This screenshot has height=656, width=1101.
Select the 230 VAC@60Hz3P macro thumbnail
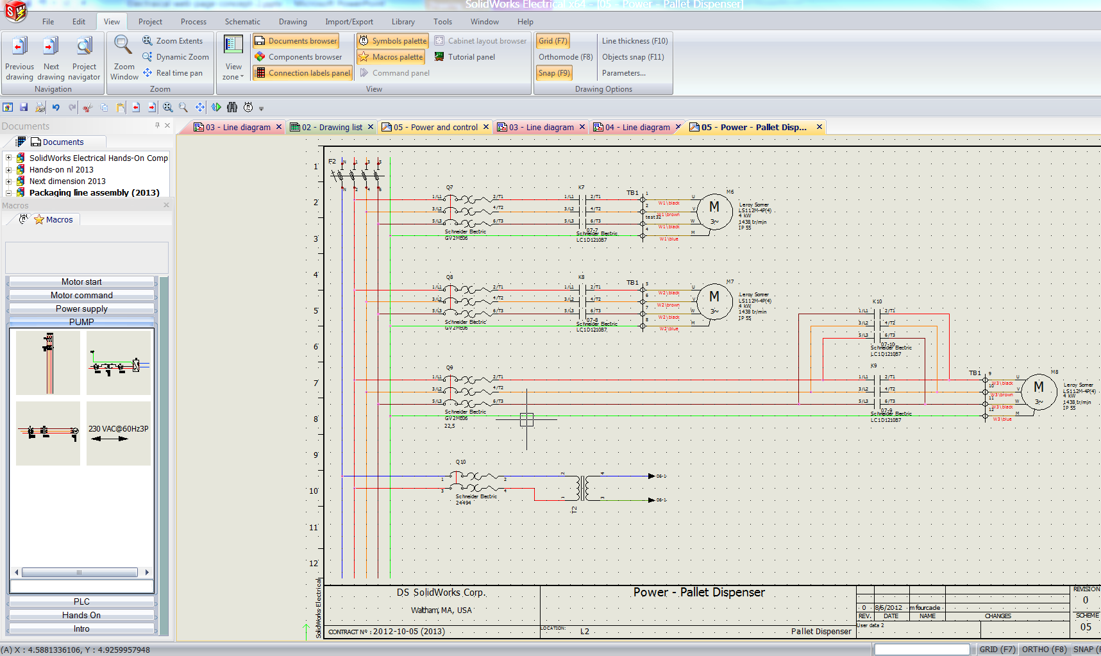[119, 433]
